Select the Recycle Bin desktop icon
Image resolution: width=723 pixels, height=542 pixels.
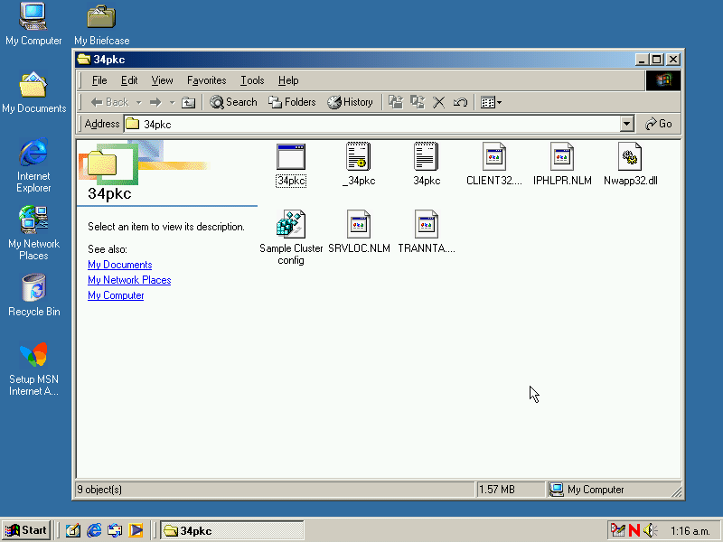click(x=33, y=295)
